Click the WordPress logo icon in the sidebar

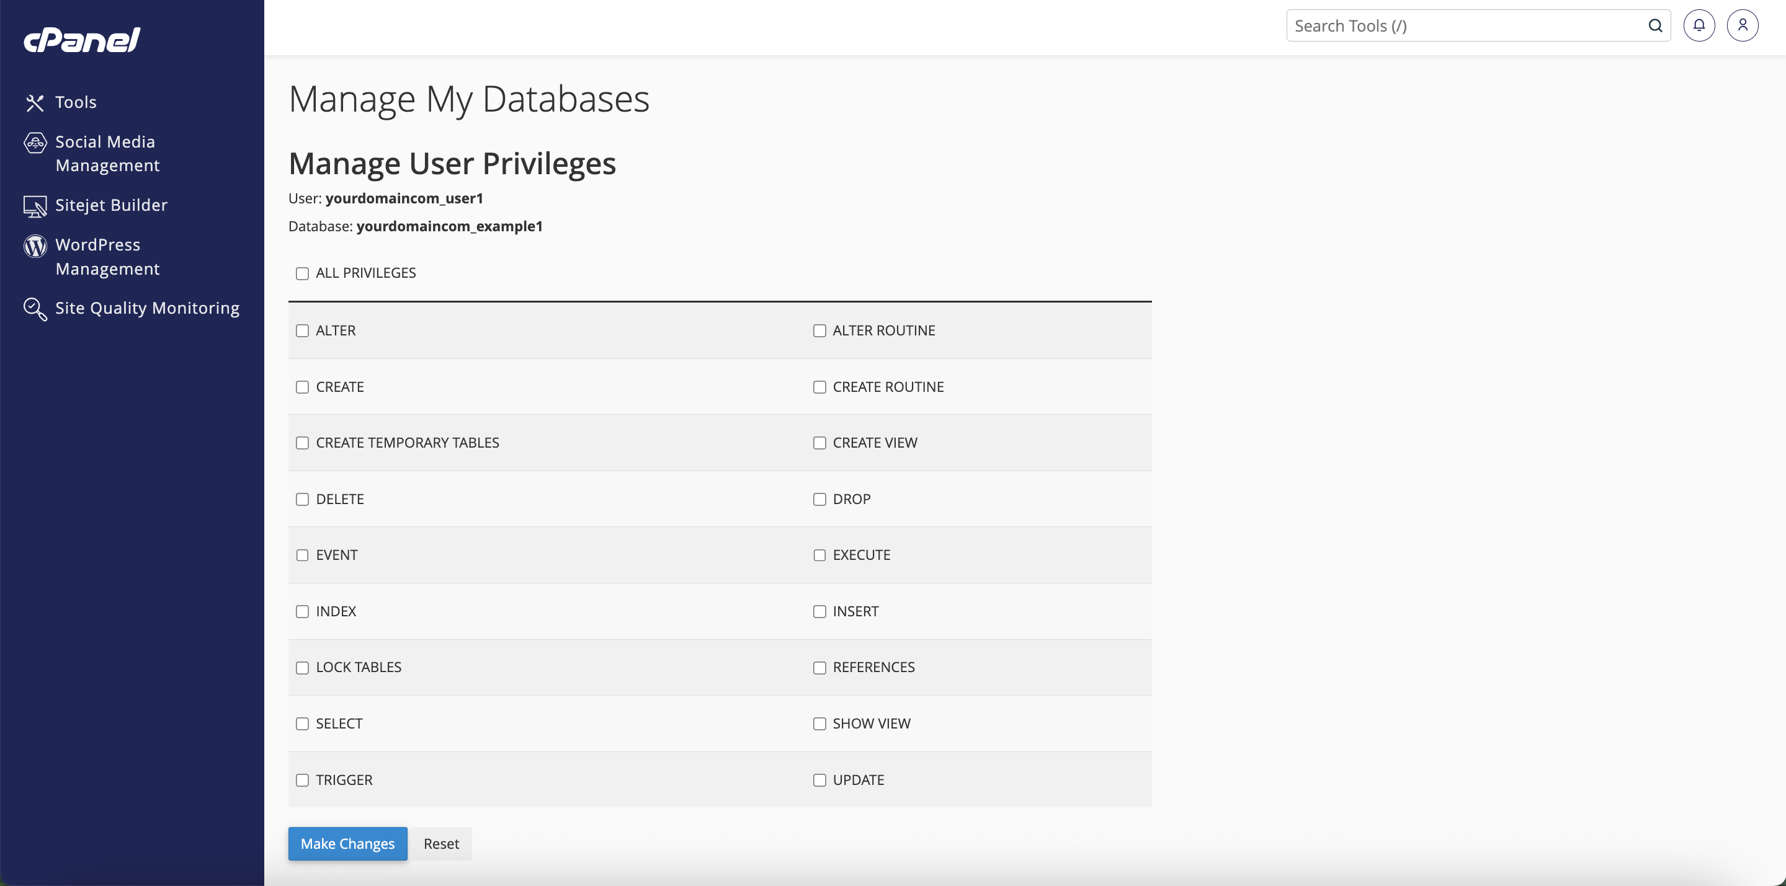point(35,246)
